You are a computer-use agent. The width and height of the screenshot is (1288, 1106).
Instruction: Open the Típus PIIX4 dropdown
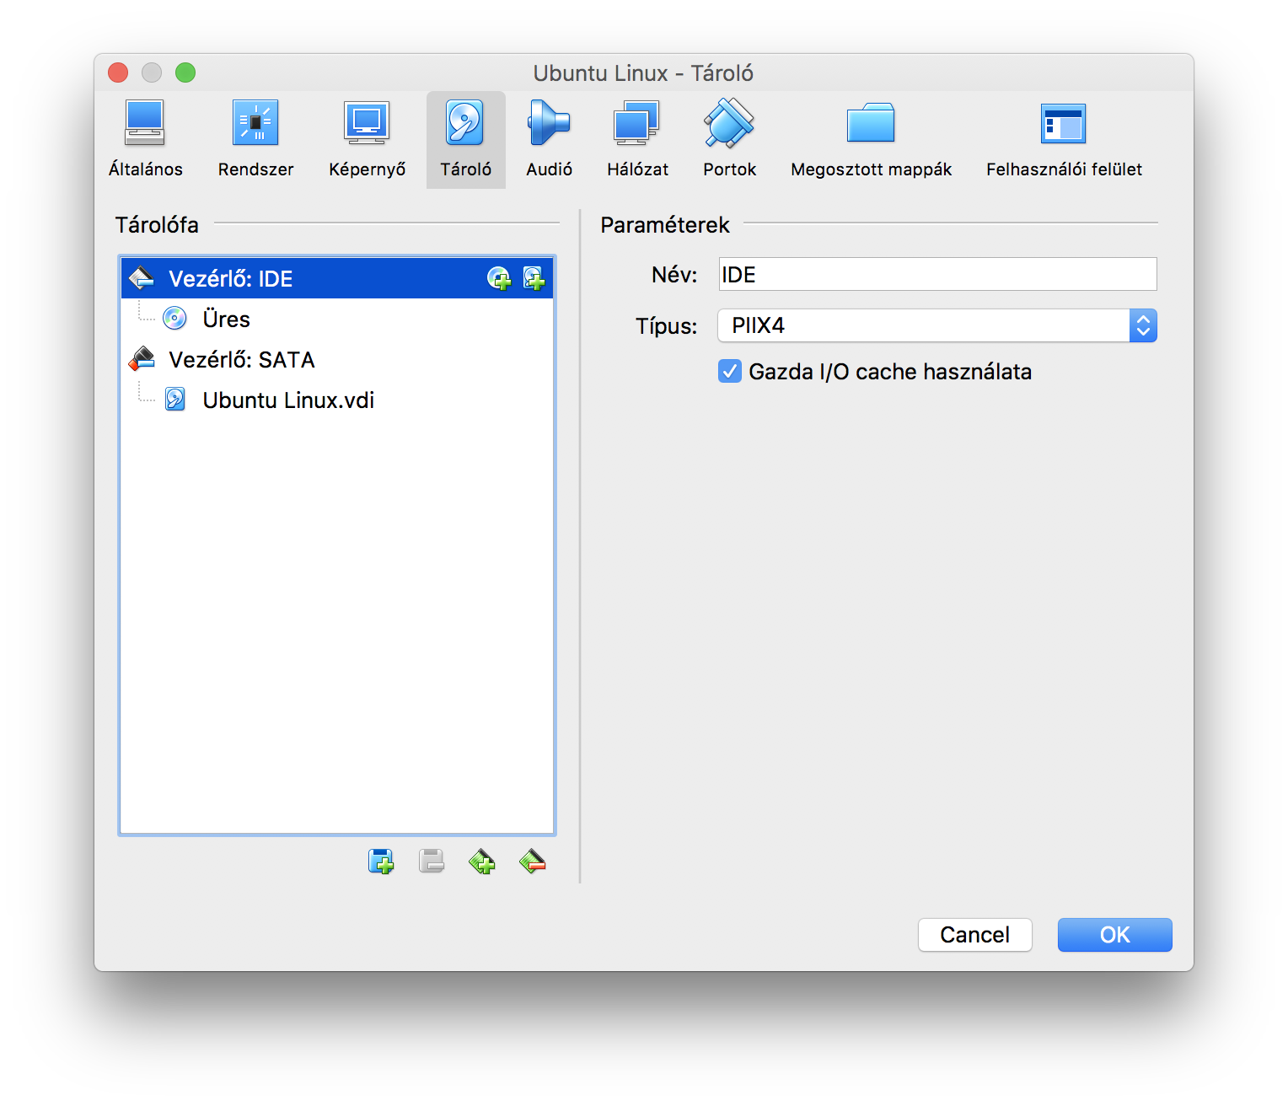[937, 325]
